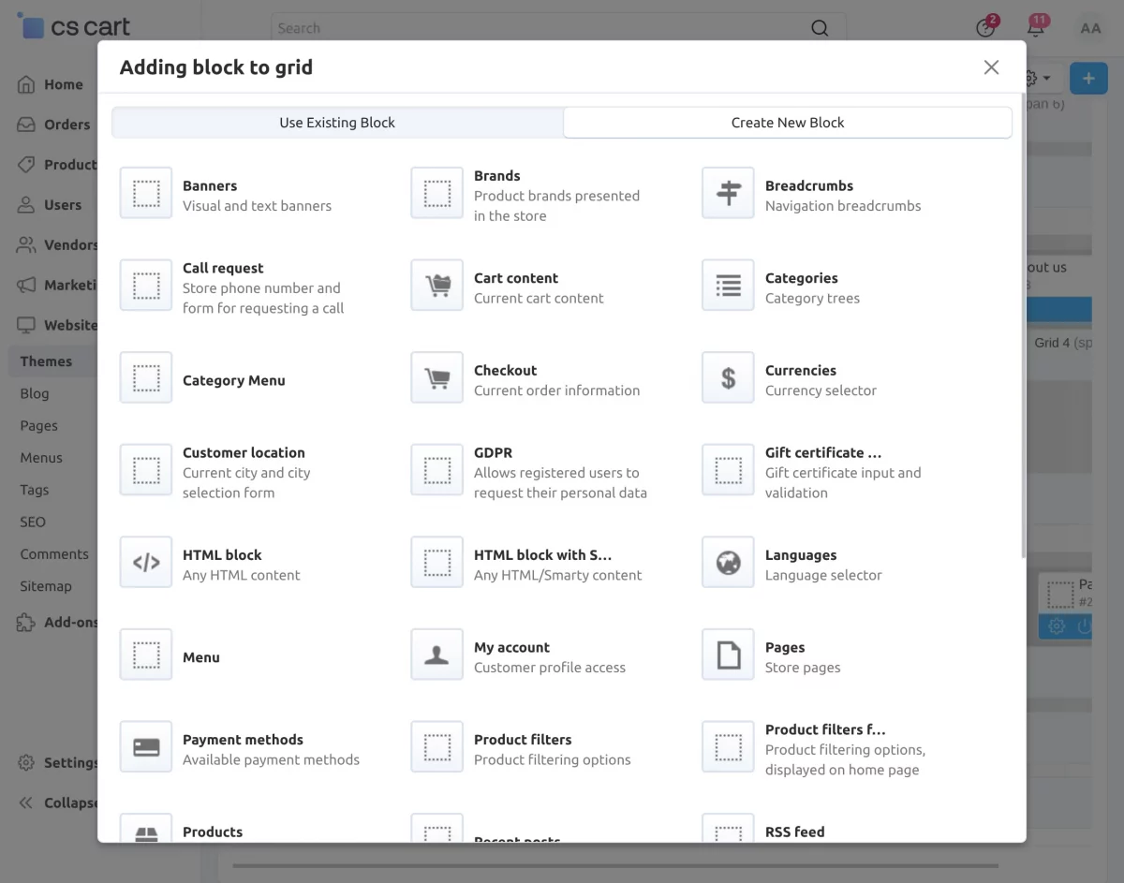
Task: Select the Product filters for home page icon
Action: pos(728,747)
